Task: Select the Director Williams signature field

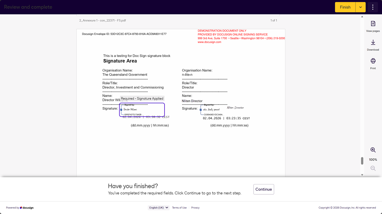Action: click(142, 110)
